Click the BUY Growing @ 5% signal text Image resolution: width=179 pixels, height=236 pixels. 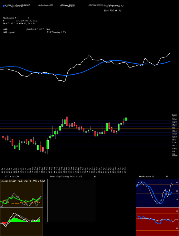tap(56, 32)
